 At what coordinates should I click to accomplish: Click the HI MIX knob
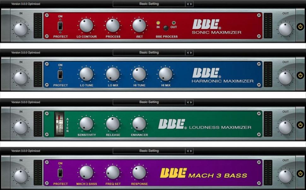tap(166, 74)
